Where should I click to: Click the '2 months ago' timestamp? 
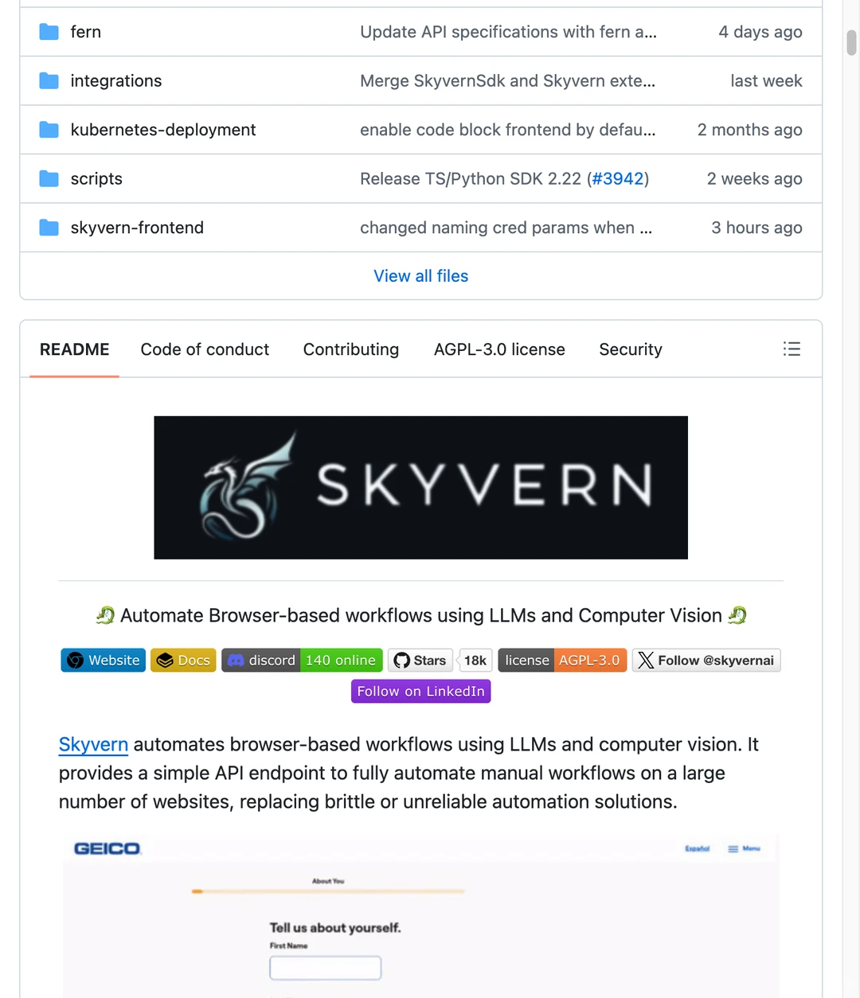pos(749,130)
